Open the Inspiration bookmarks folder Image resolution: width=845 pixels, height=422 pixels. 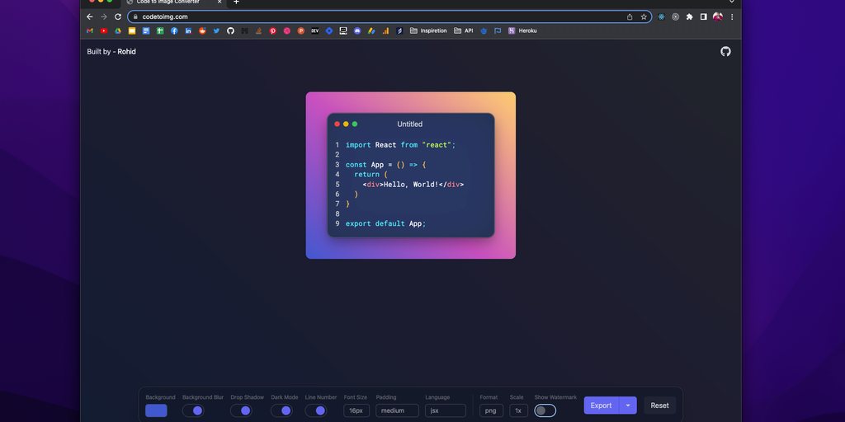pyautogui.click(x=428, y=30)
